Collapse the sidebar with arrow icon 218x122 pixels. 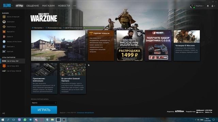click(x=4, y=113)
